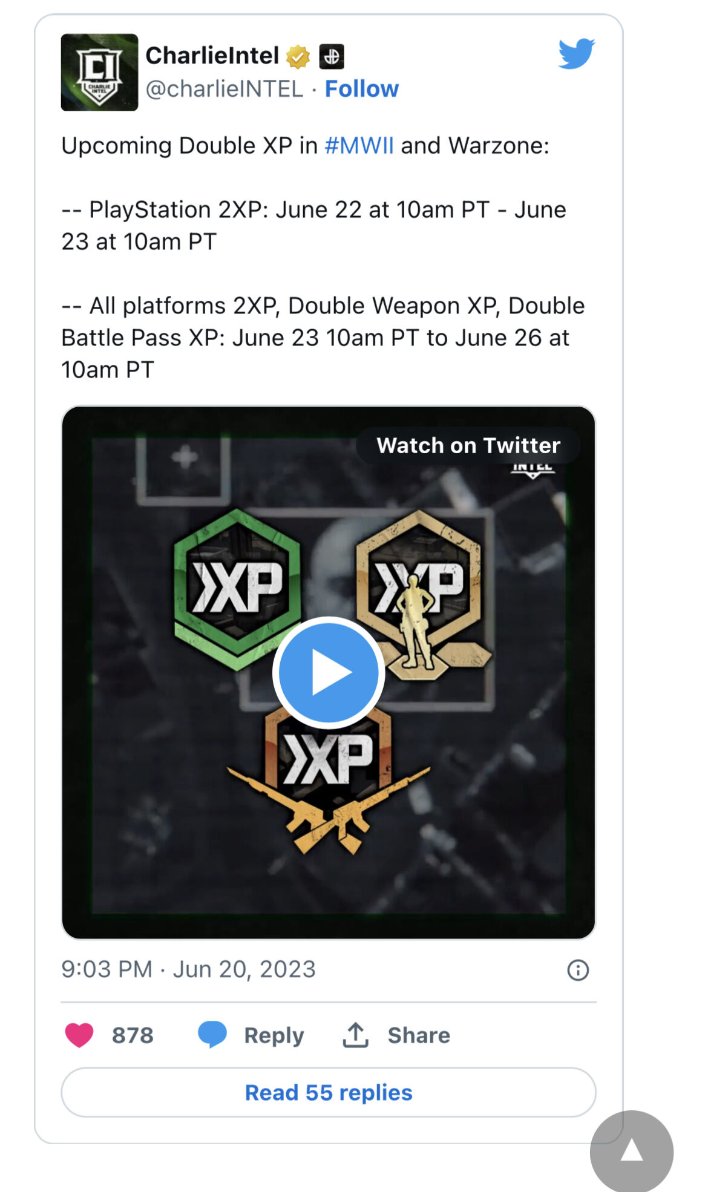Image resolution: width=708 pixels, height=1192 pixels.
Task: Open the #MWII hashtag link
Action: 359,146
